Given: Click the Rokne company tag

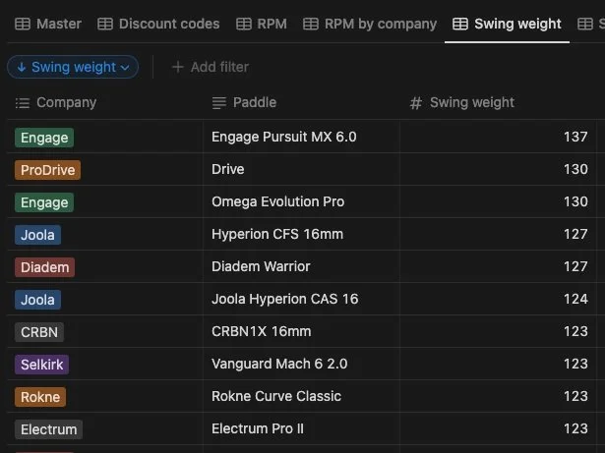Looking at the screenshot, I should 40,397.
